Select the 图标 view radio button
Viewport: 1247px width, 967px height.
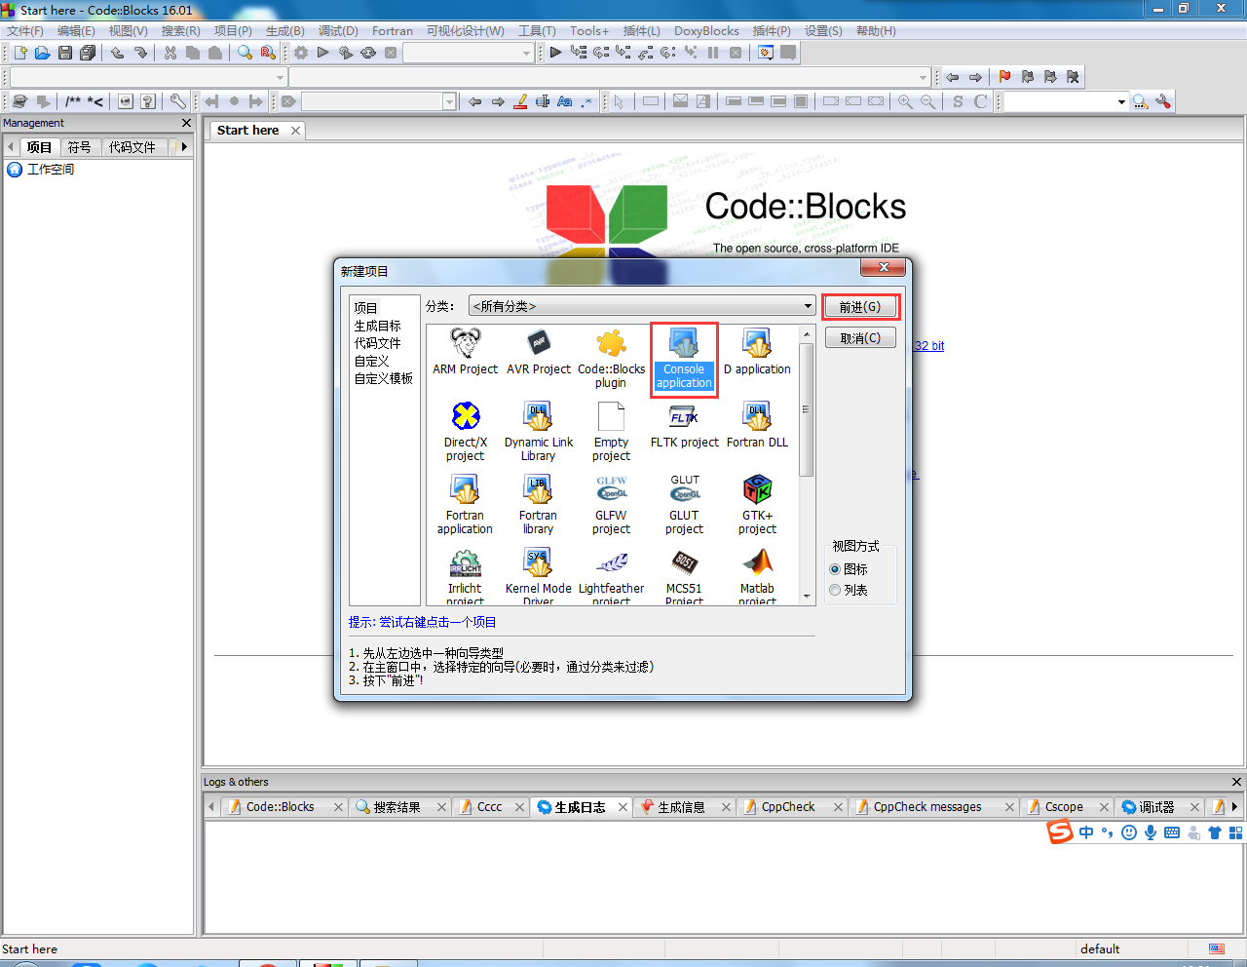(835, 569)
